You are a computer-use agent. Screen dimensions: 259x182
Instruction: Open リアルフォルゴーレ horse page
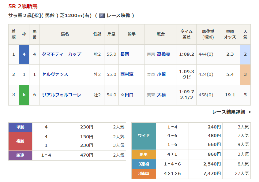[62, 95]
